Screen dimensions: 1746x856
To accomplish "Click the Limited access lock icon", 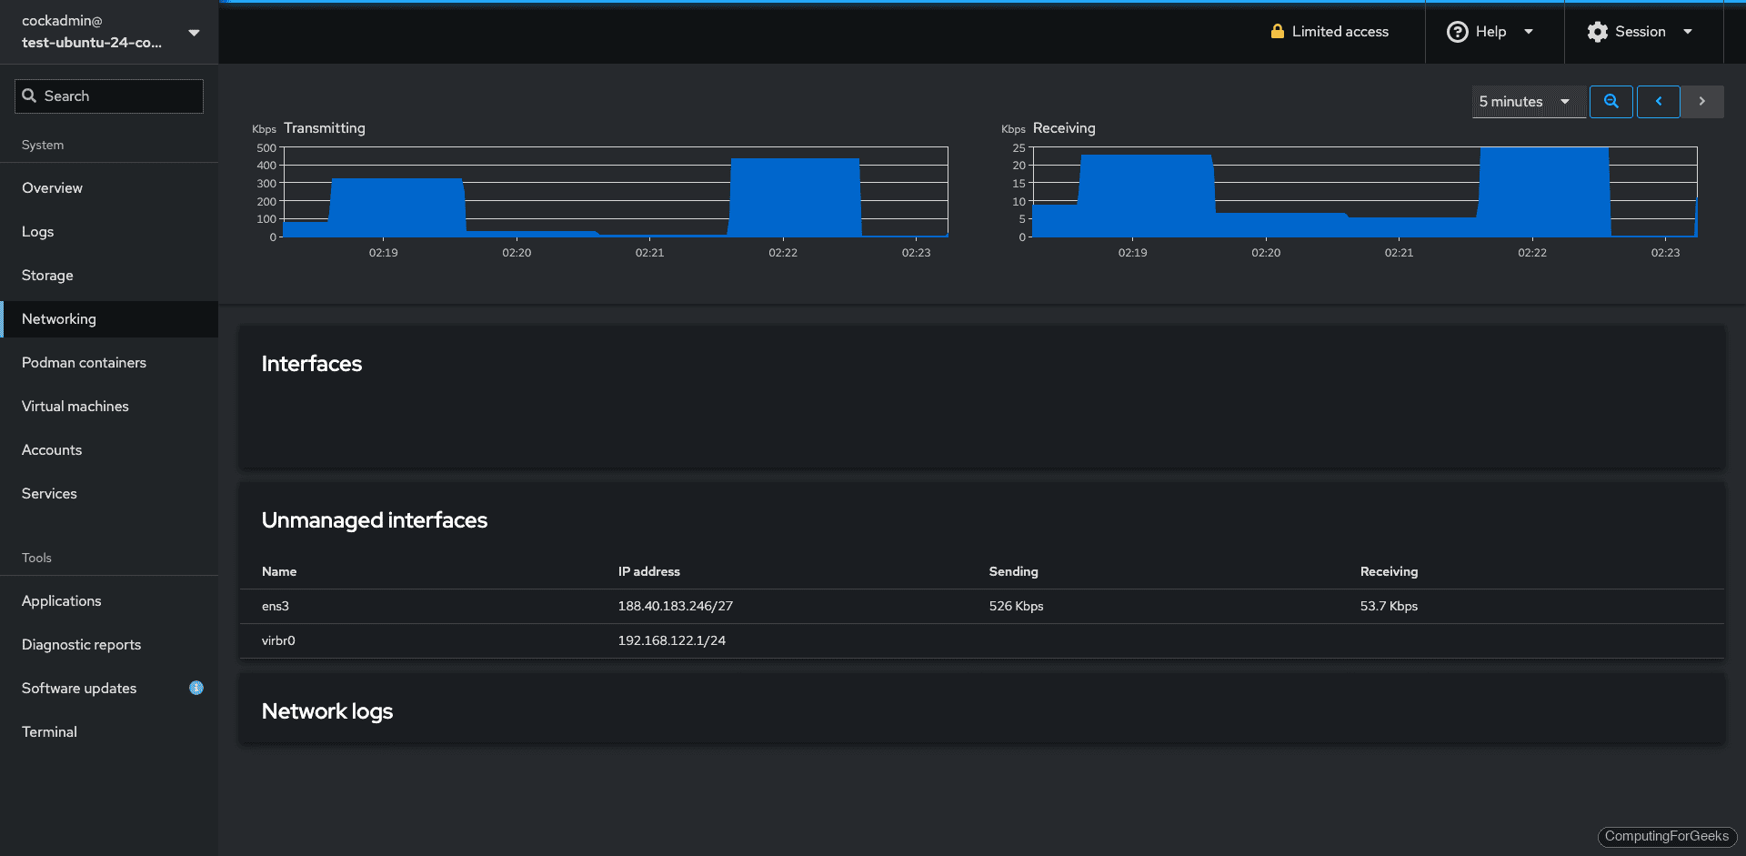I will [1278, 31].
